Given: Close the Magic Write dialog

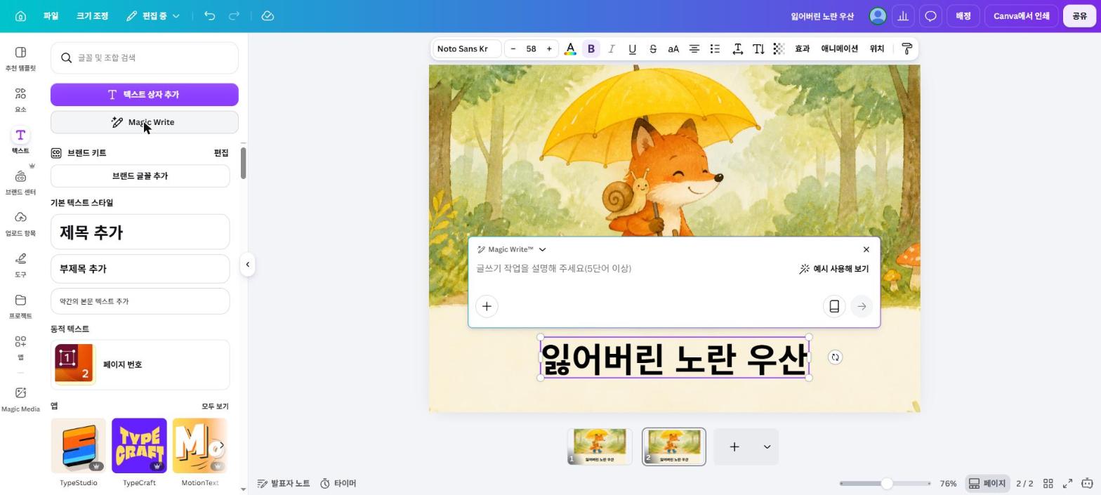Looking at the screenshot, I should point(866,249).
